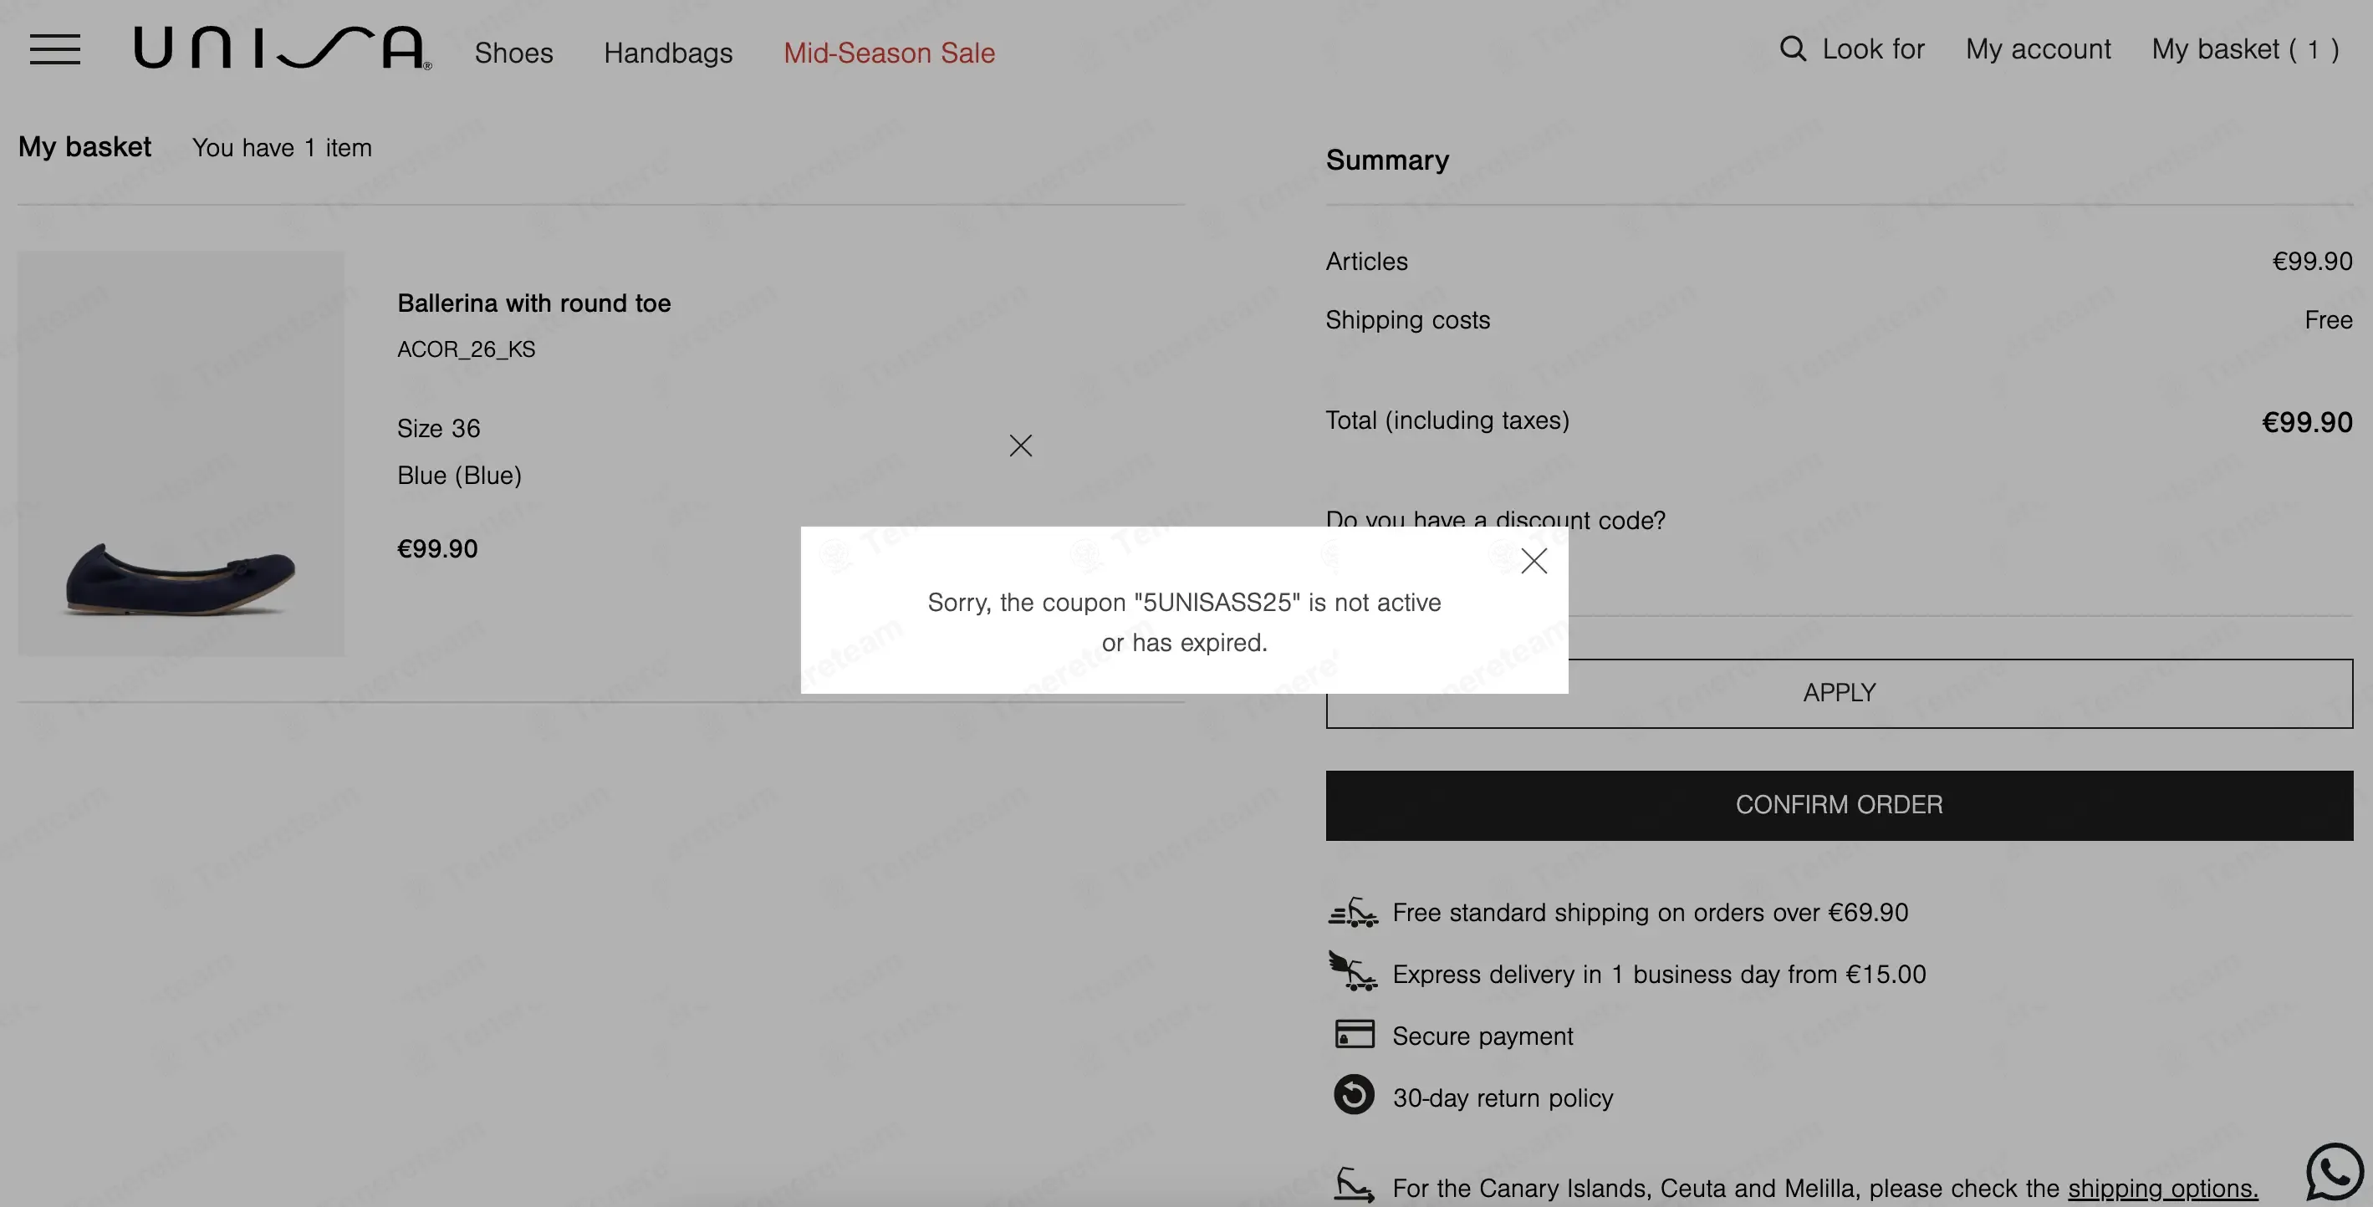Select the Shipping costs label

1407,320
